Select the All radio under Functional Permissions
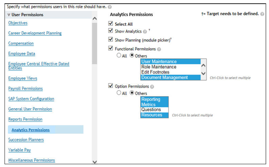 coord(119,55)
